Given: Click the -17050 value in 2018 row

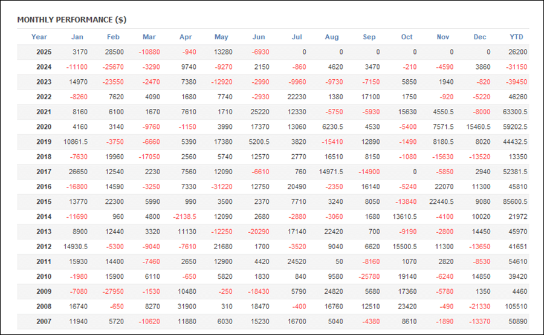Looking at the screenshot, I should 149,157.
